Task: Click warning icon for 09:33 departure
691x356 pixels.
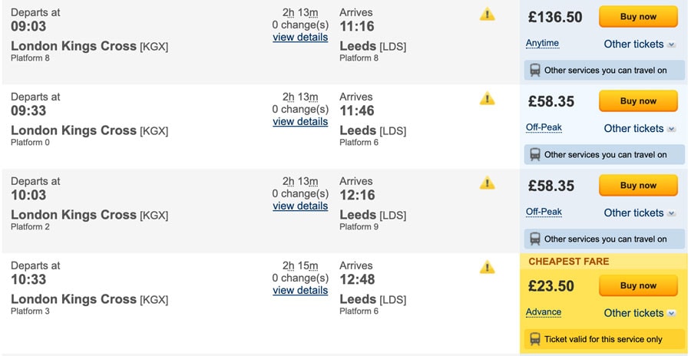Action: click(x=487, y=98)
